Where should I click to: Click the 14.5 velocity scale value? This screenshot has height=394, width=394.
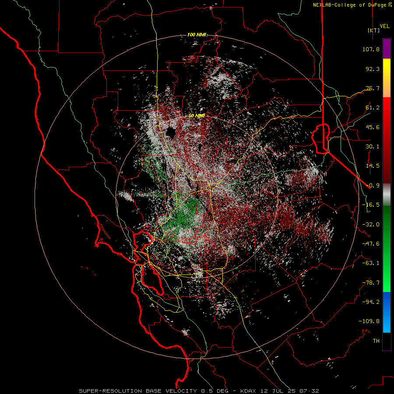373,166
